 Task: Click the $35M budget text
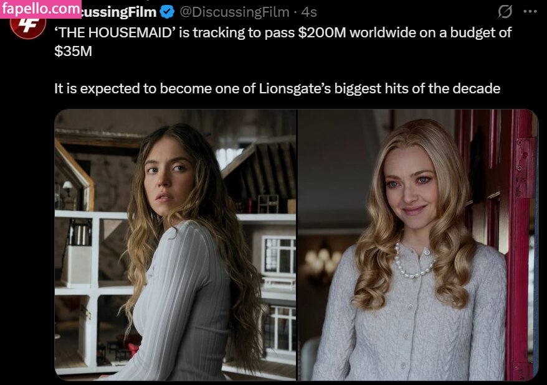click(74, 51)
